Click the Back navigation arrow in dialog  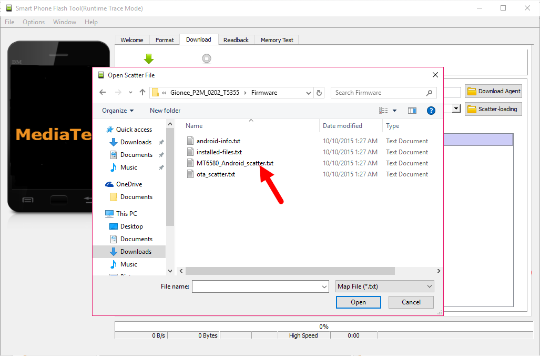103,93
